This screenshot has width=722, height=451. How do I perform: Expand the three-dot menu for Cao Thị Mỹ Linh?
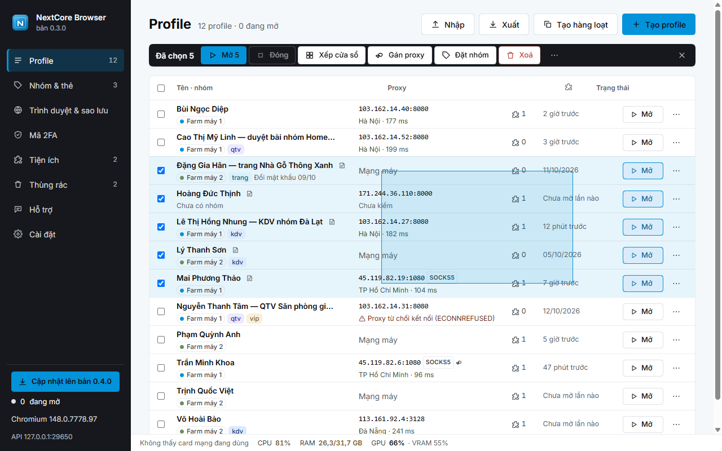coord(676,142)
